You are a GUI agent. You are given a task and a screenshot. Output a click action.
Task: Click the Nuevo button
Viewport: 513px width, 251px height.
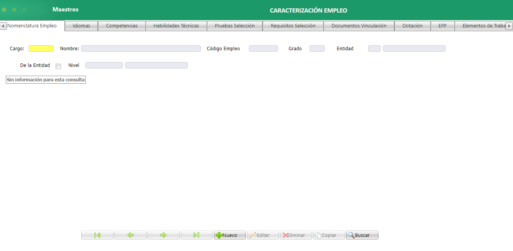point(230,235)
